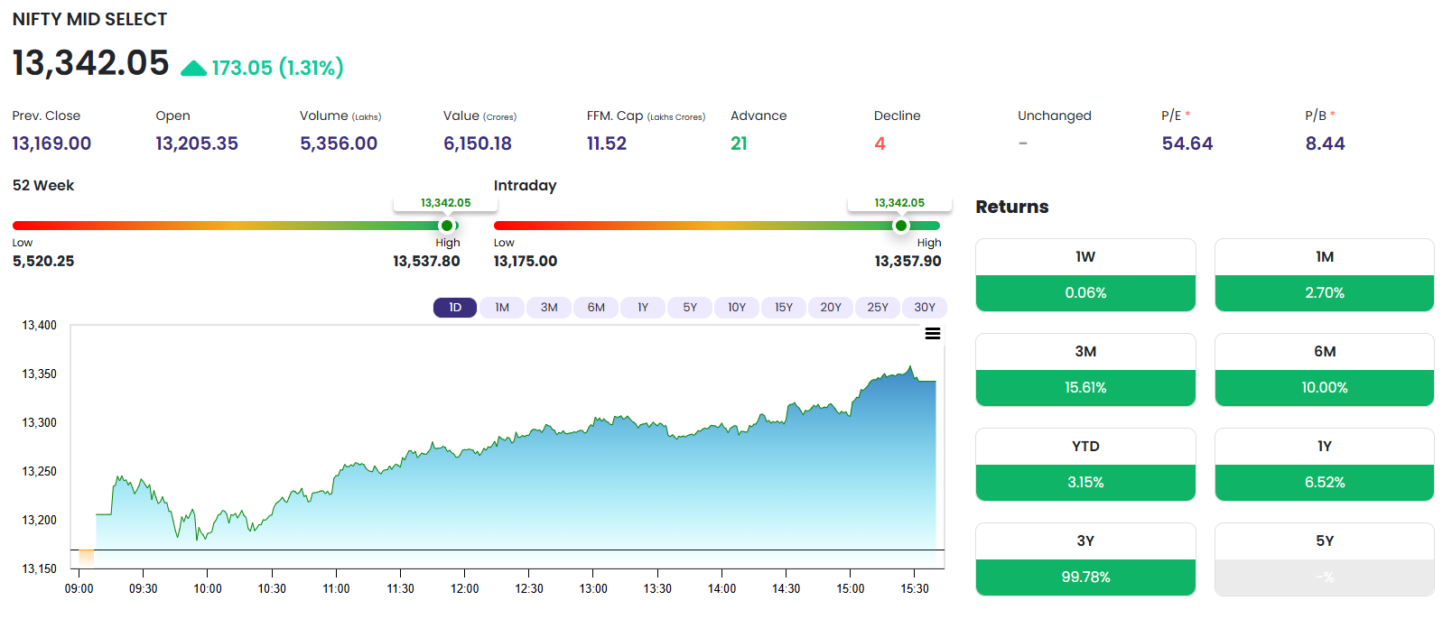Switch the chart range to 3M tab
The width and height of the screenshot is (1452, 619).
pos(549,308)
